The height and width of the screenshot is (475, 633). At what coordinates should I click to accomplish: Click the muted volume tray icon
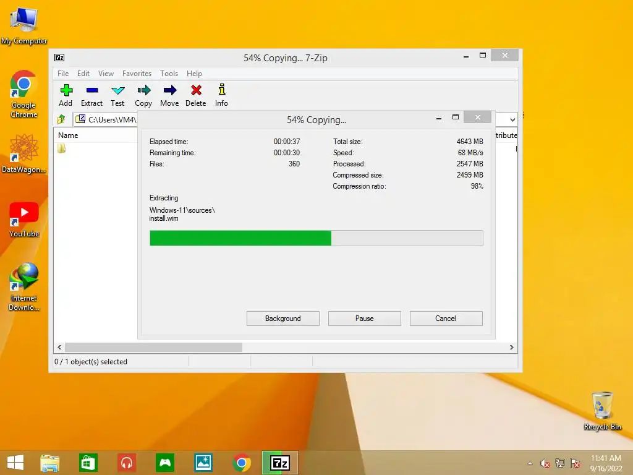(x=545, y=463)
